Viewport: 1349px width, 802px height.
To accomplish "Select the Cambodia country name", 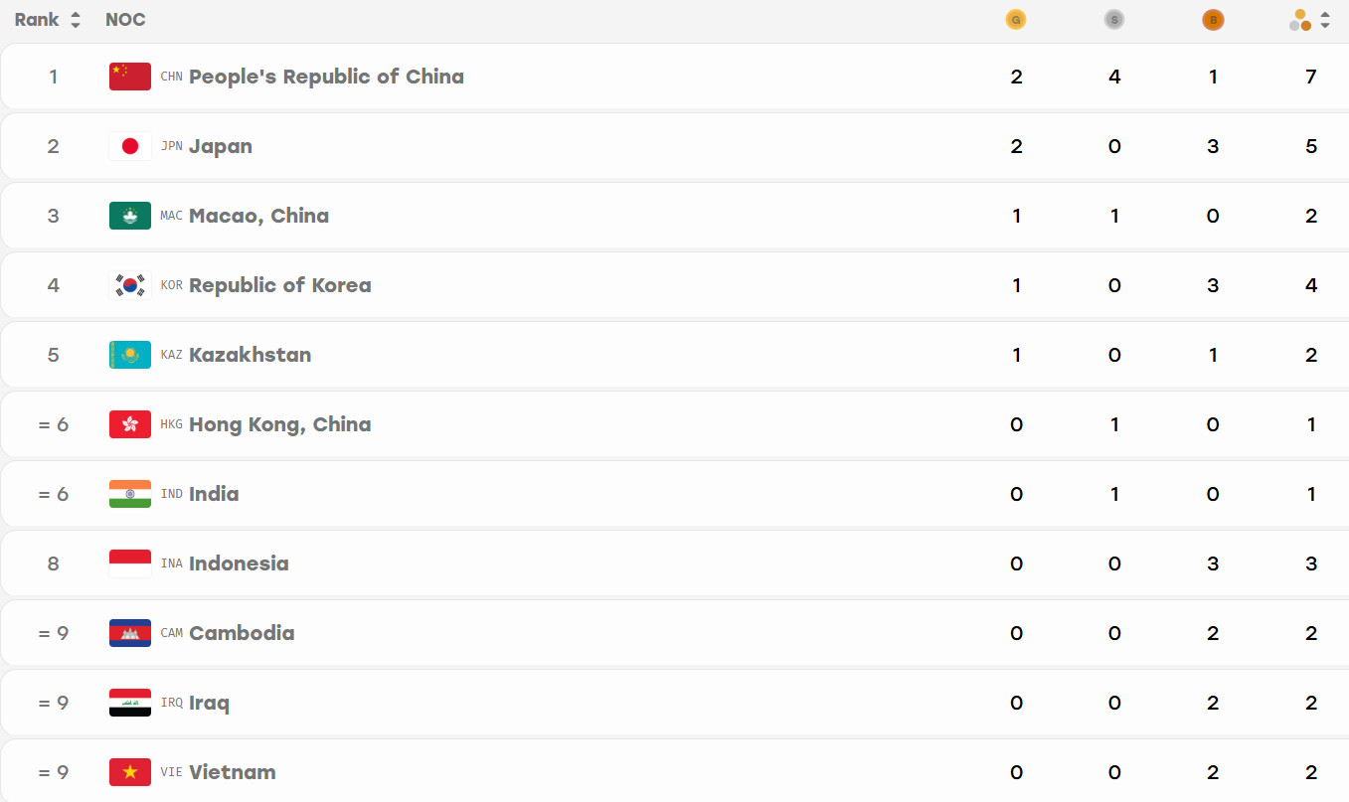I will [242, 633].
